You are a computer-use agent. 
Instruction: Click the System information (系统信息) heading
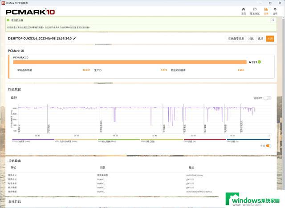coord(15,202)
